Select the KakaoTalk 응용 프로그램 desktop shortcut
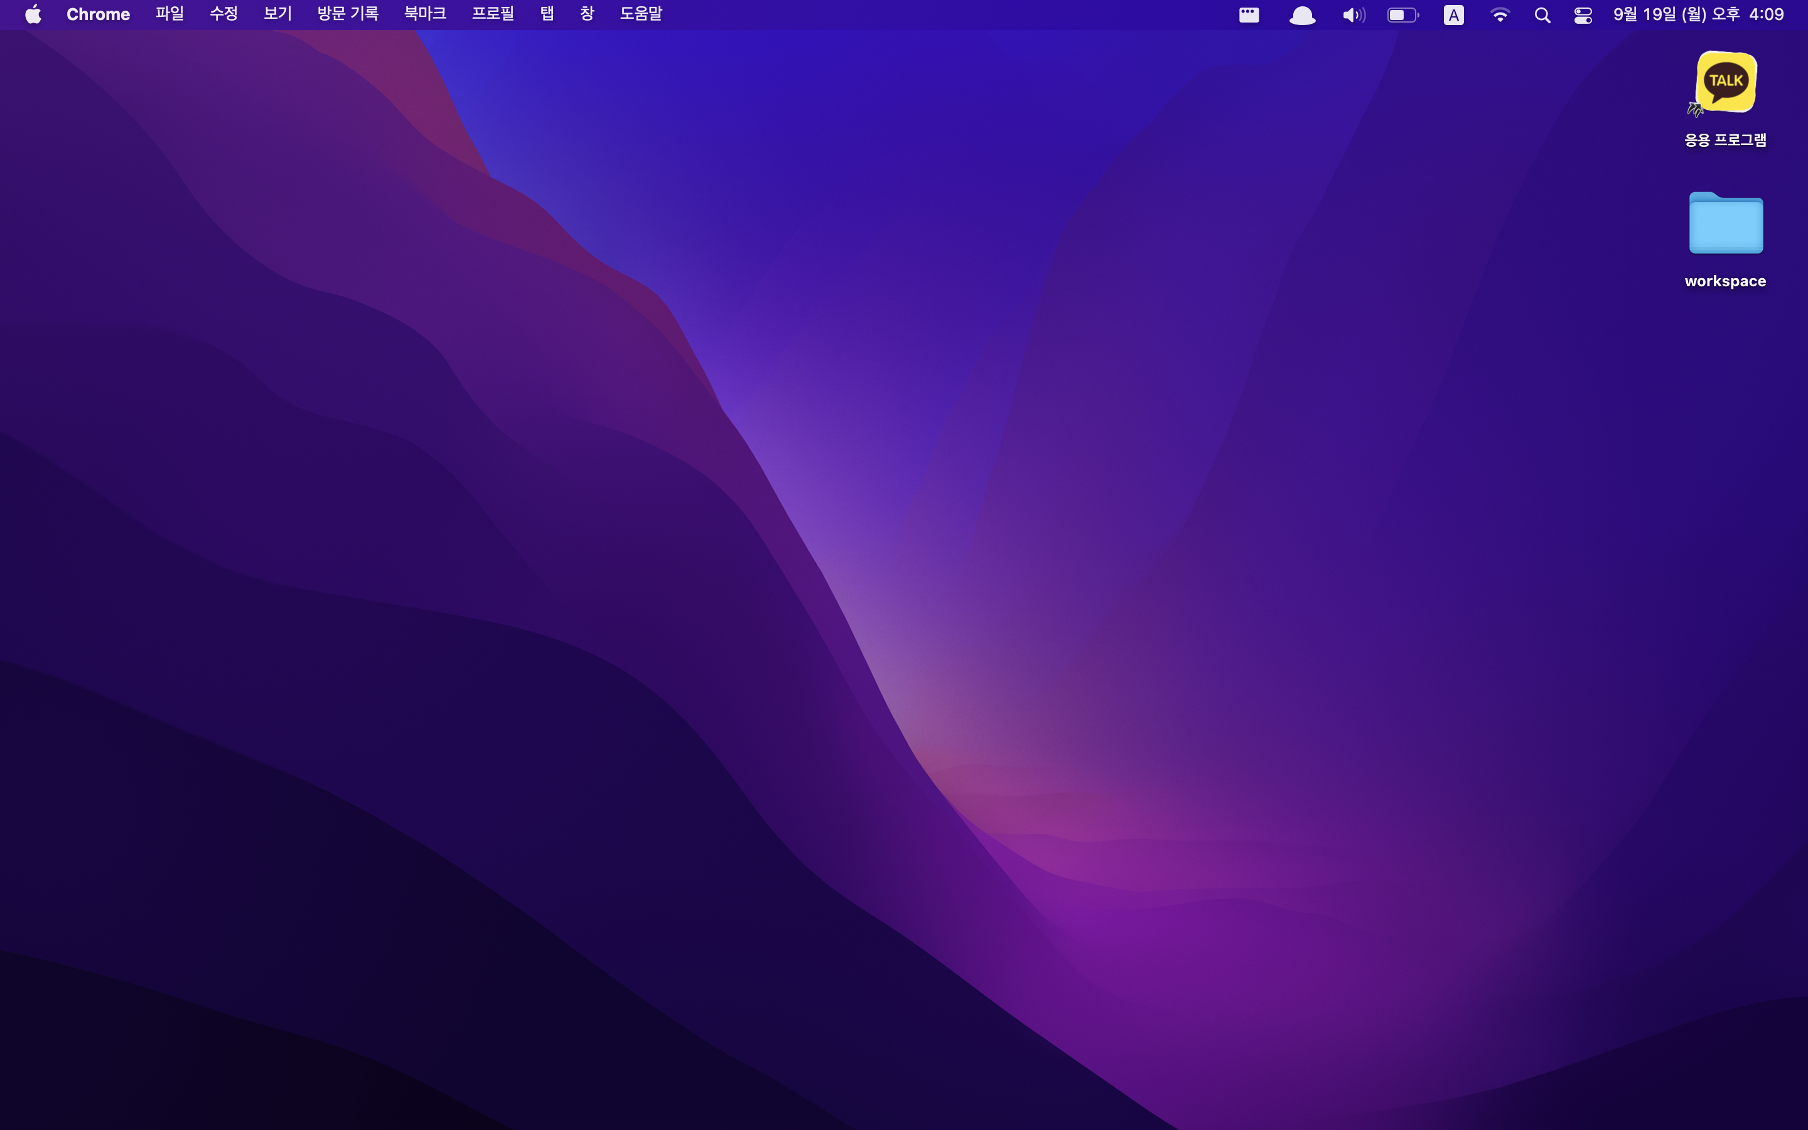The width and height of the screenshot is (1808, 1130). (1726, 82)
